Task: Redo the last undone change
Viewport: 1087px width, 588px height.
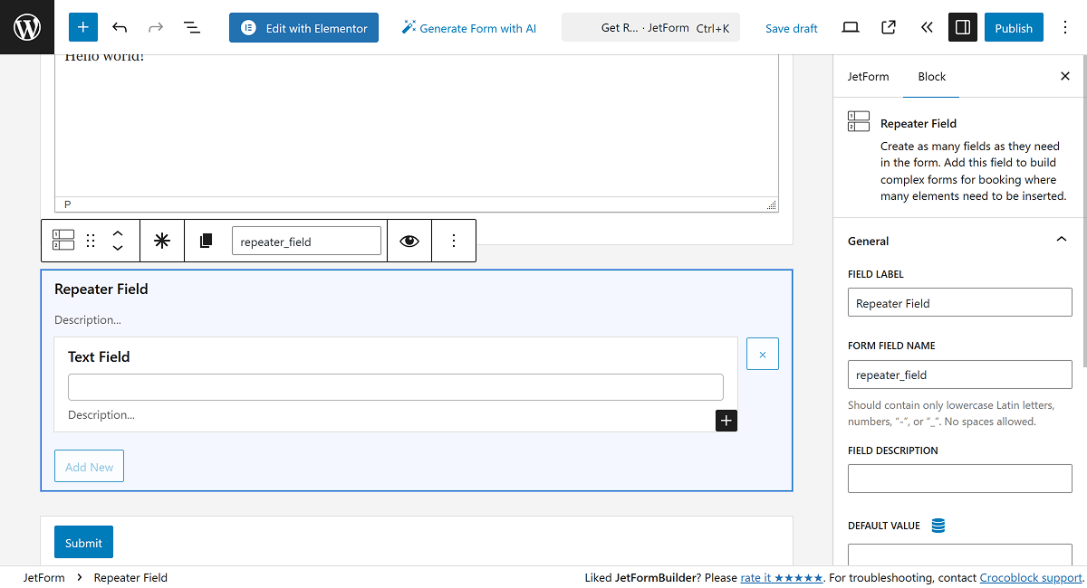Action: pyautogui.click(x=156, y=28)
